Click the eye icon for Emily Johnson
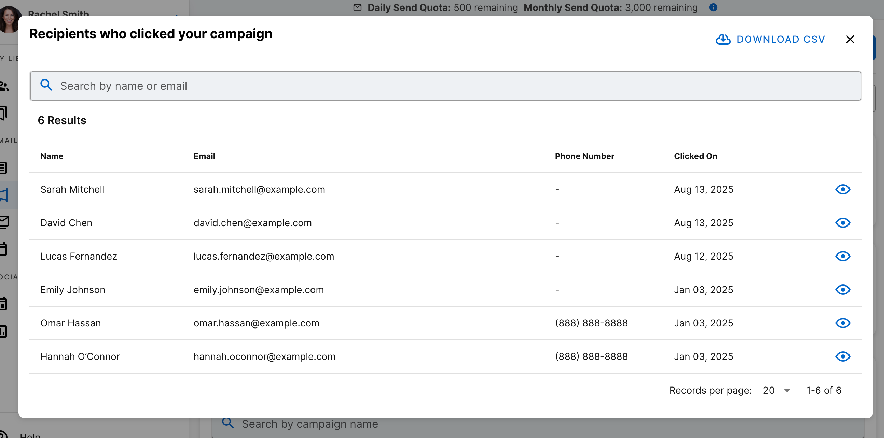The width and height of the screenshot is (884, 438). (842, 290)
